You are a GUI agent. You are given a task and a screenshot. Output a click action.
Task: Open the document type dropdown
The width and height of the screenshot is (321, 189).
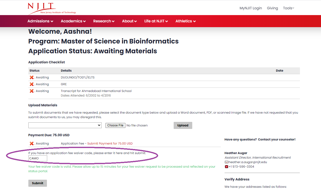65,125
